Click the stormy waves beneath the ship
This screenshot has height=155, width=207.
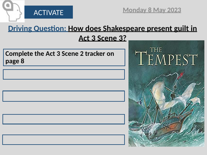(x=166, y=139)
